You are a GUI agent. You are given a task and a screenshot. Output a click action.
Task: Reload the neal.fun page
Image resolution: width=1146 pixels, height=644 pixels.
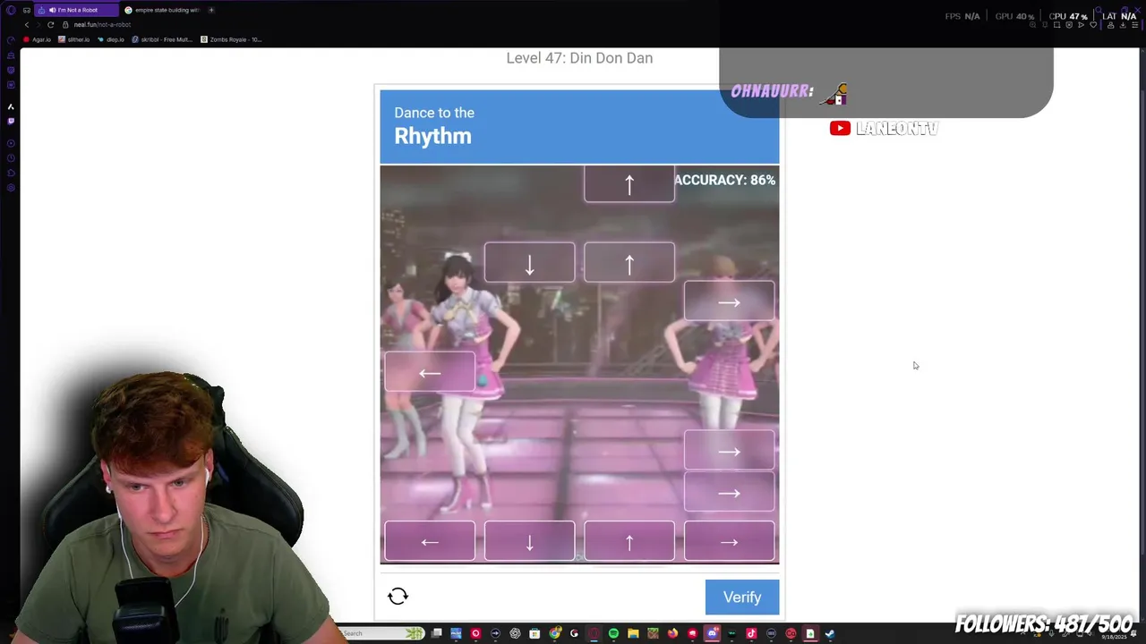(x=50, y=24)
